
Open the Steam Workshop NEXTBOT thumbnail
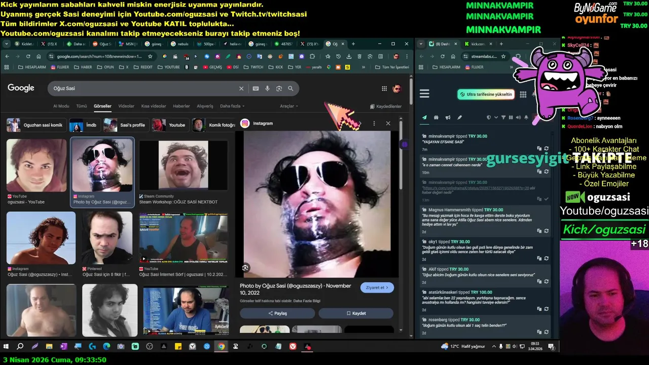click(x=184, y=165)
